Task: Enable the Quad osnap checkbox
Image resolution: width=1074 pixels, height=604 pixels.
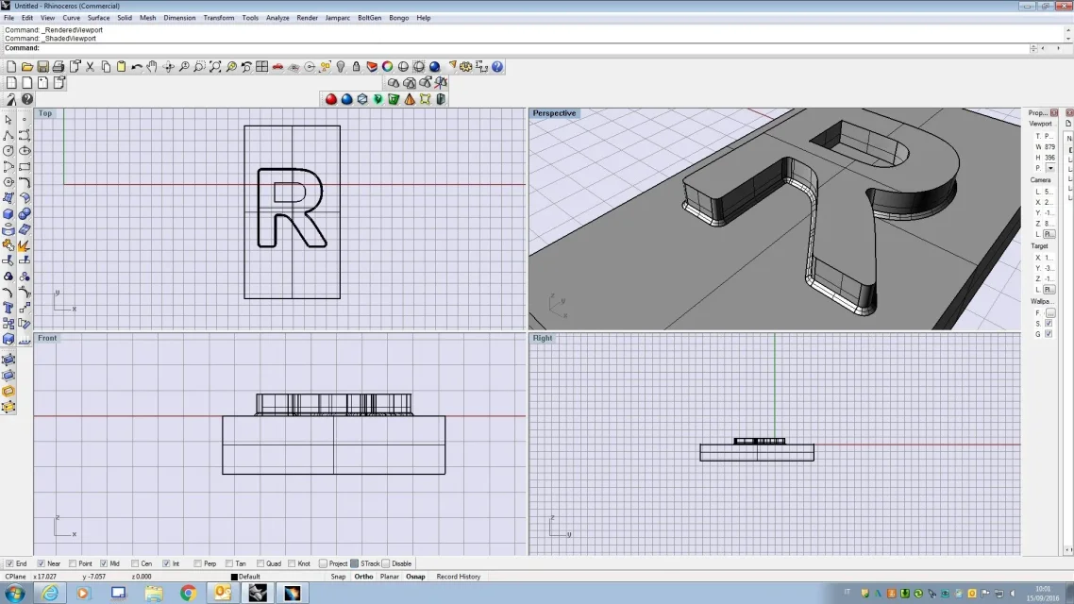Action: (x=260, y=563)
